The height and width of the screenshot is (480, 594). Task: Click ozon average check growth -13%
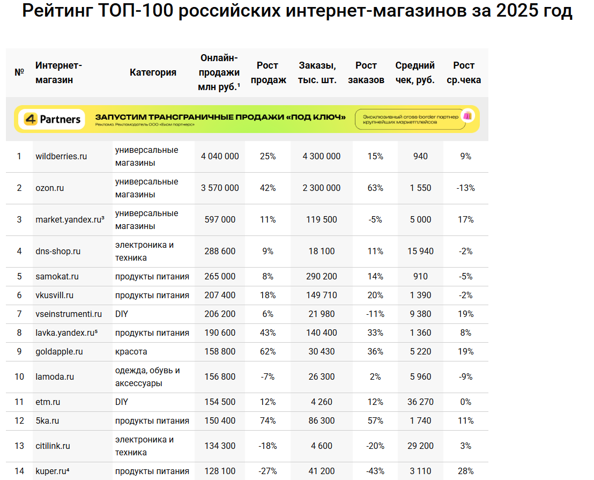(x=465, y=188)
